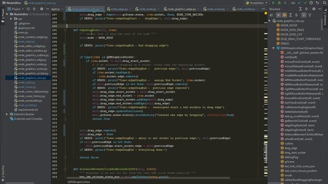Click the Structure tool window side button
The width and height of the screenshot is (328, 184).
pos(325,16)
